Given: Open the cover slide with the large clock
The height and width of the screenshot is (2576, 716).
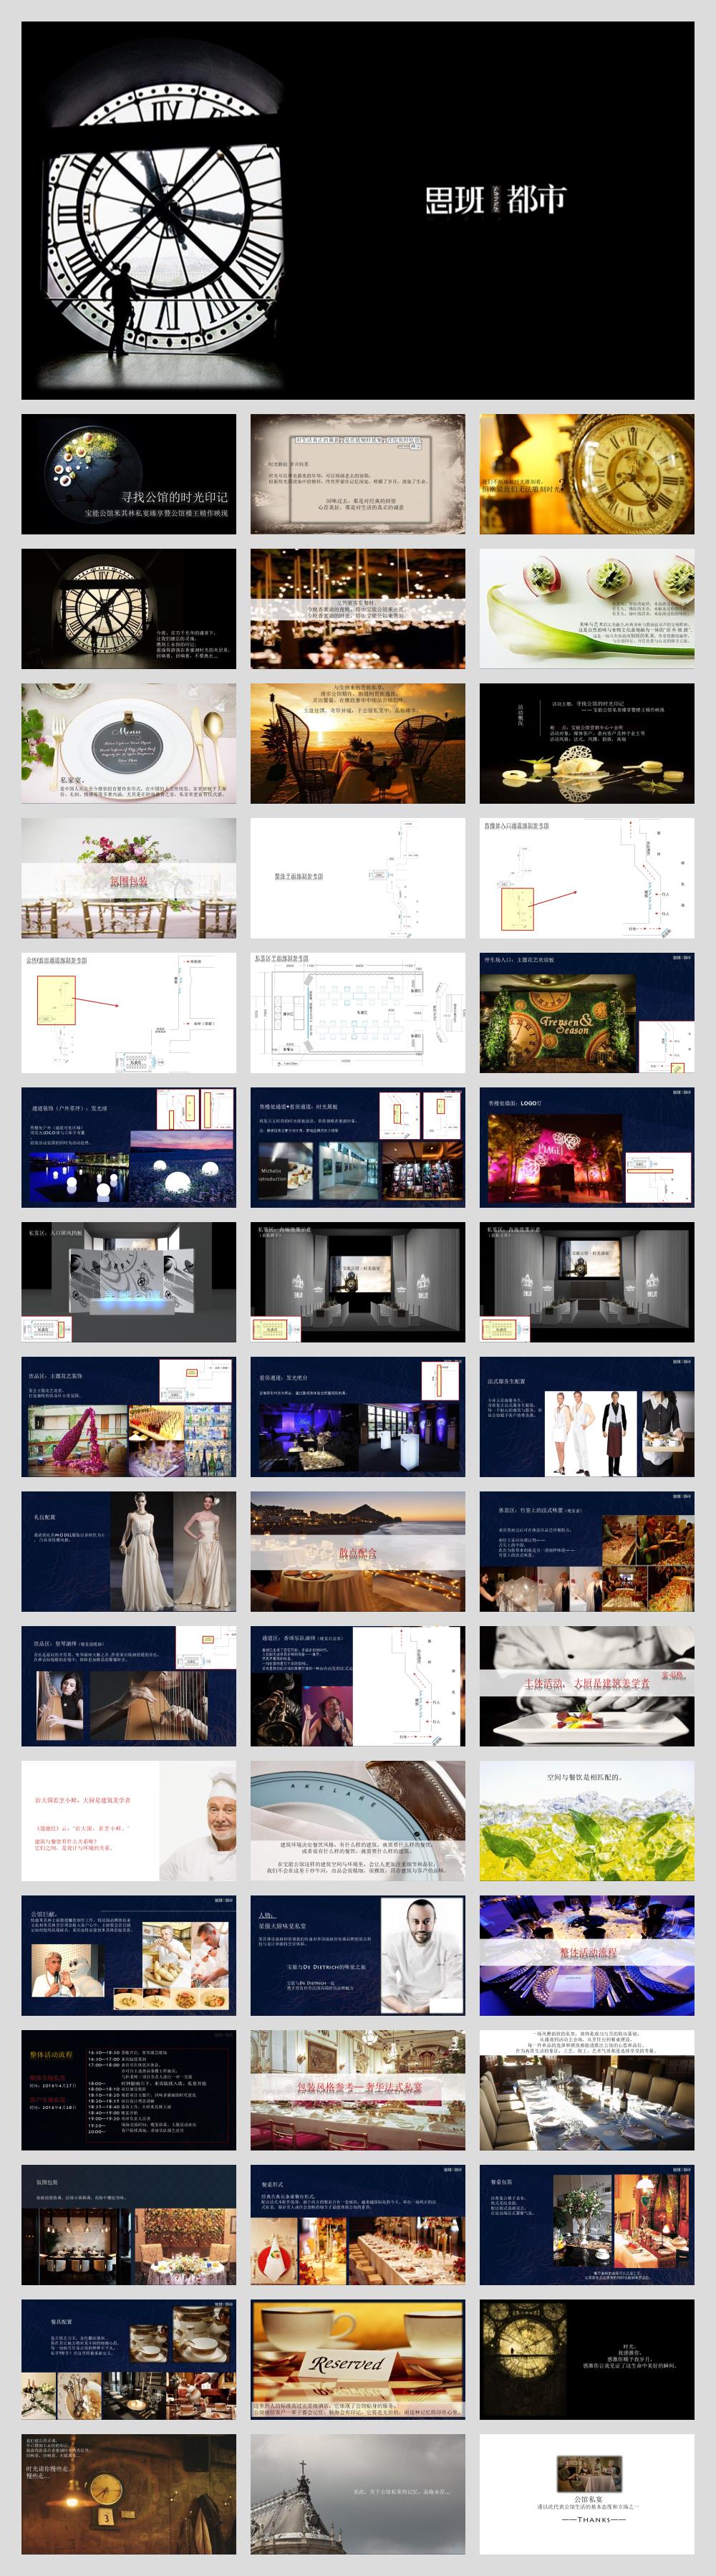Looking at the screenshot, I should (357, 210).
